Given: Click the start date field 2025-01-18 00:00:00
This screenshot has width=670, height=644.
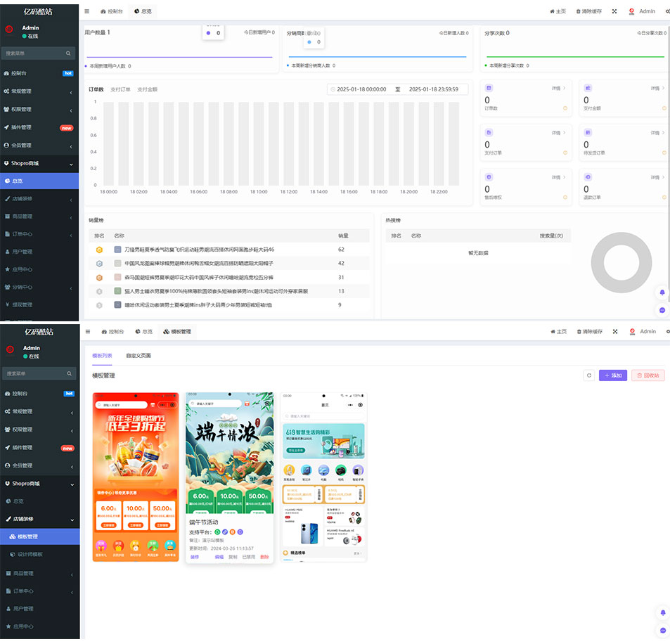Looking at the screenshot, I should (361, 89).
